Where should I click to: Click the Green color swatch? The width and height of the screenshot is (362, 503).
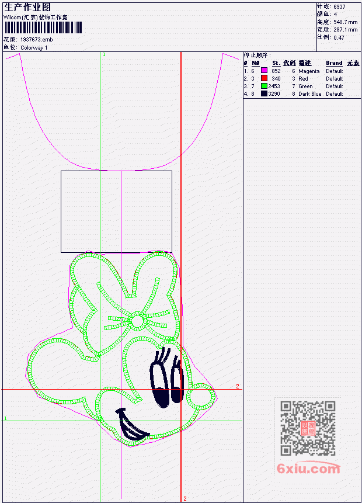pyautogui.click(x=264, y=86)
